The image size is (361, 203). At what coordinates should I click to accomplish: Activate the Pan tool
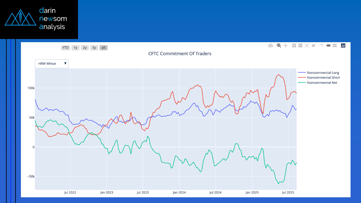(285, 46)
